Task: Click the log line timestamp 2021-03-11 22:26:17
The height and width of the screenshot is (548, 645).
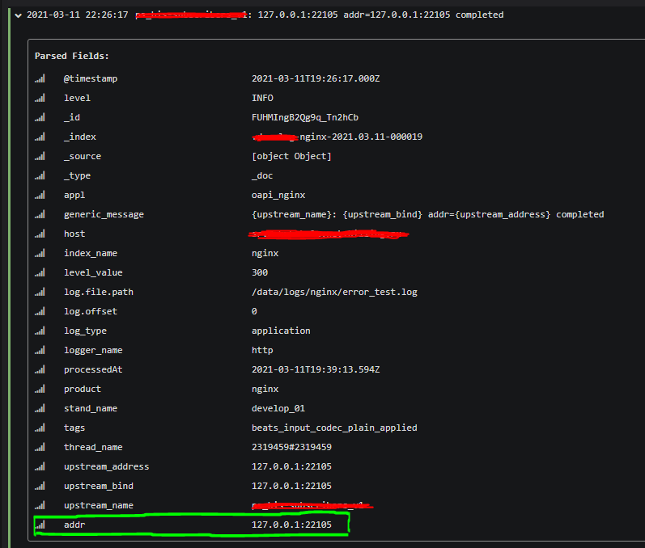Action: pos(78,15)
